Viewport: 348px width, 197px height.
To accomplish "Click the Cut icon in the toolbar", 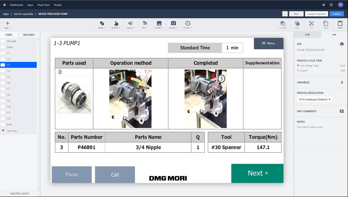I will tap(311, 25).
